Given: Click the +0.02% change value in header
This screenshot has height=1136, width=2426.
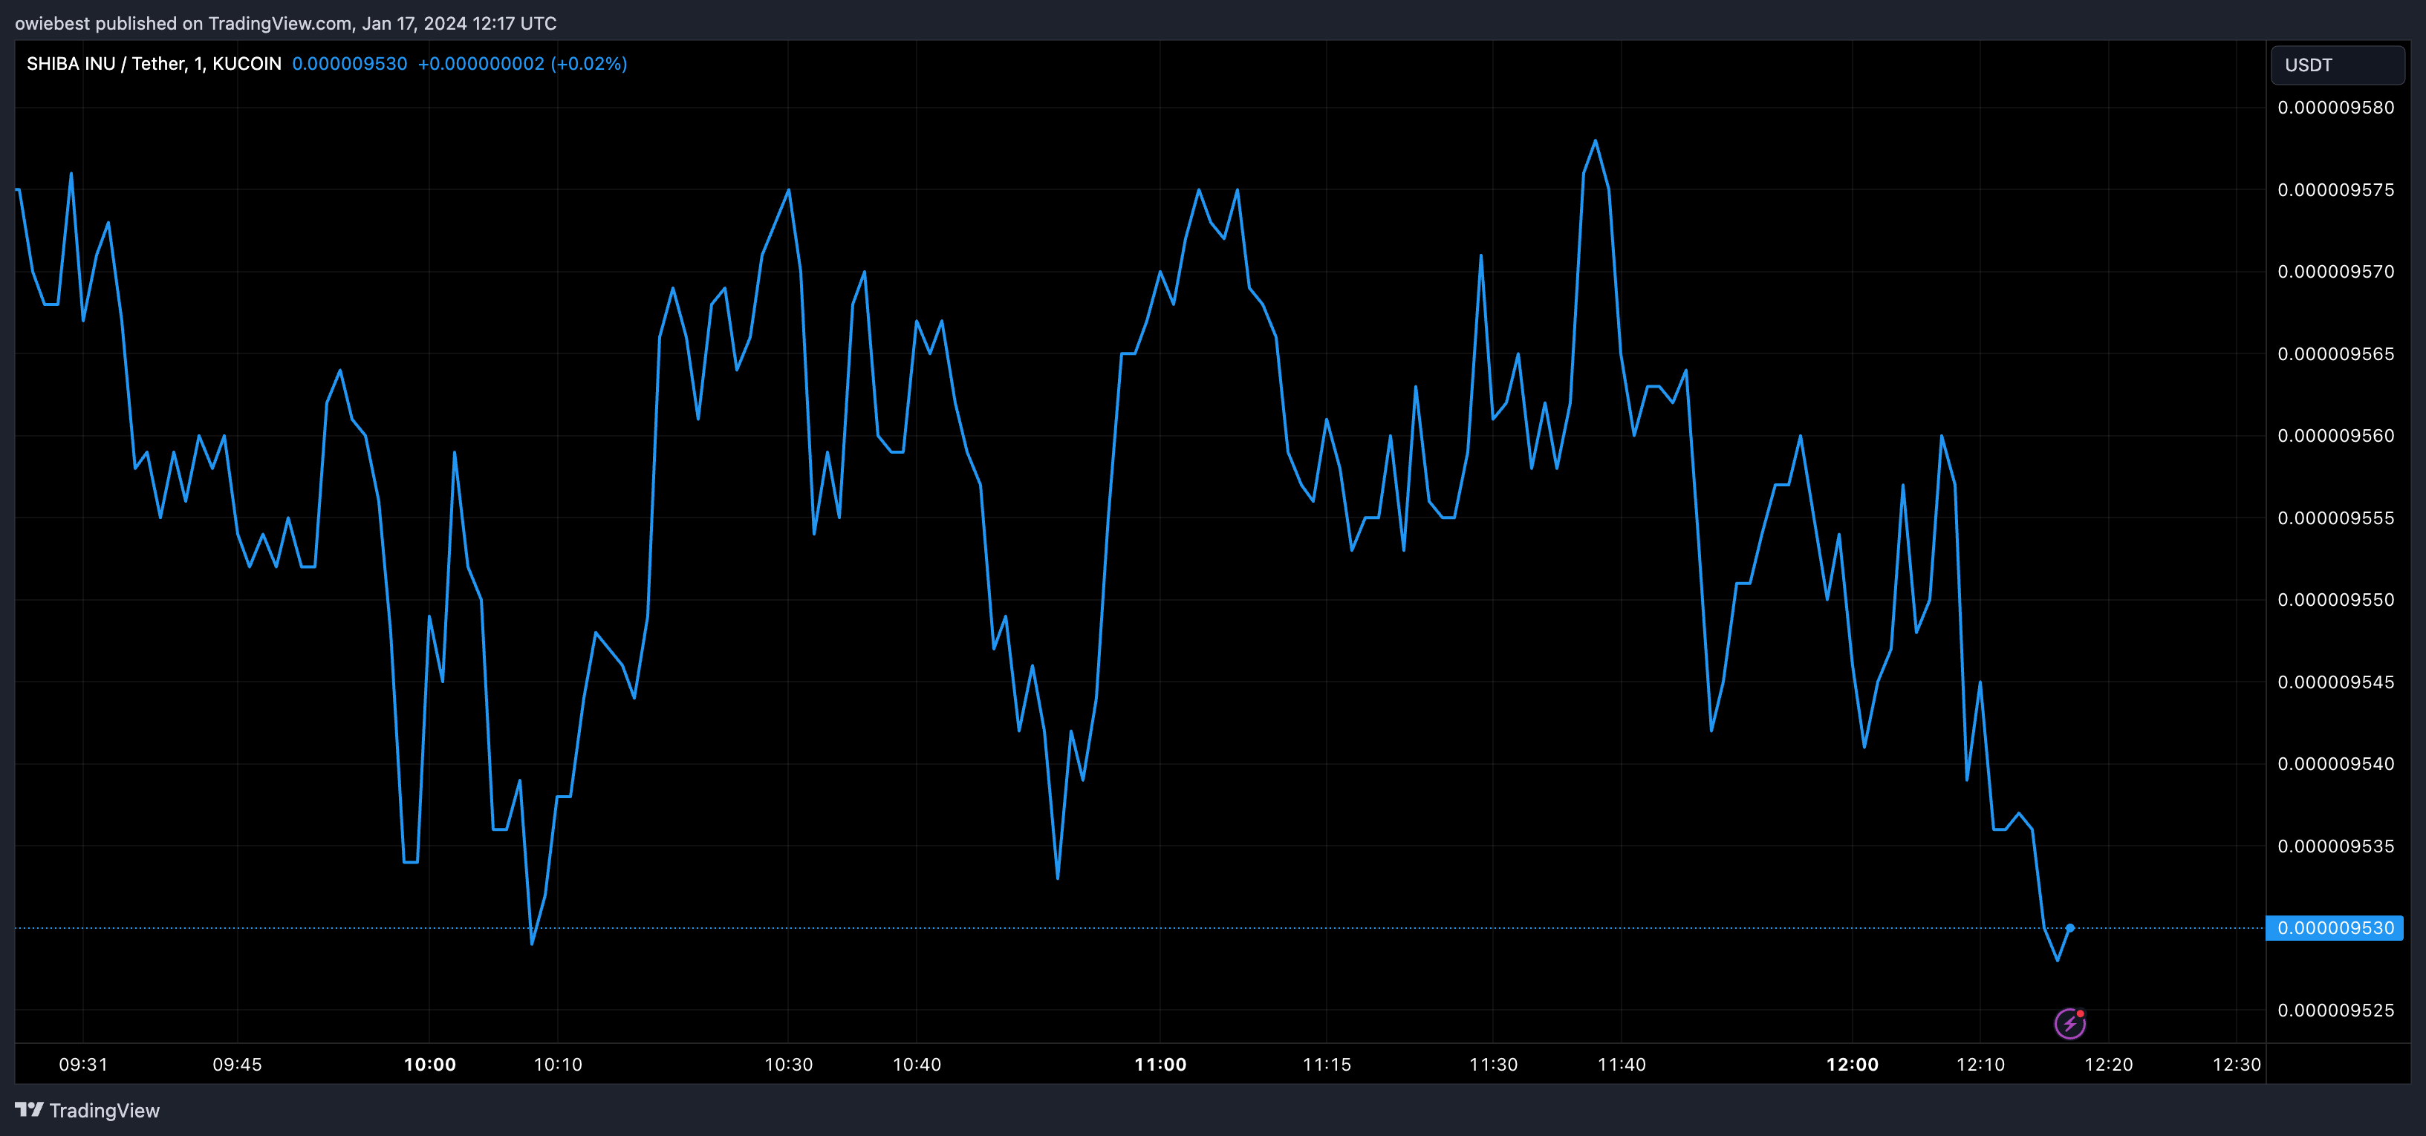Looking at the screenshot, I should coord(588,64).
